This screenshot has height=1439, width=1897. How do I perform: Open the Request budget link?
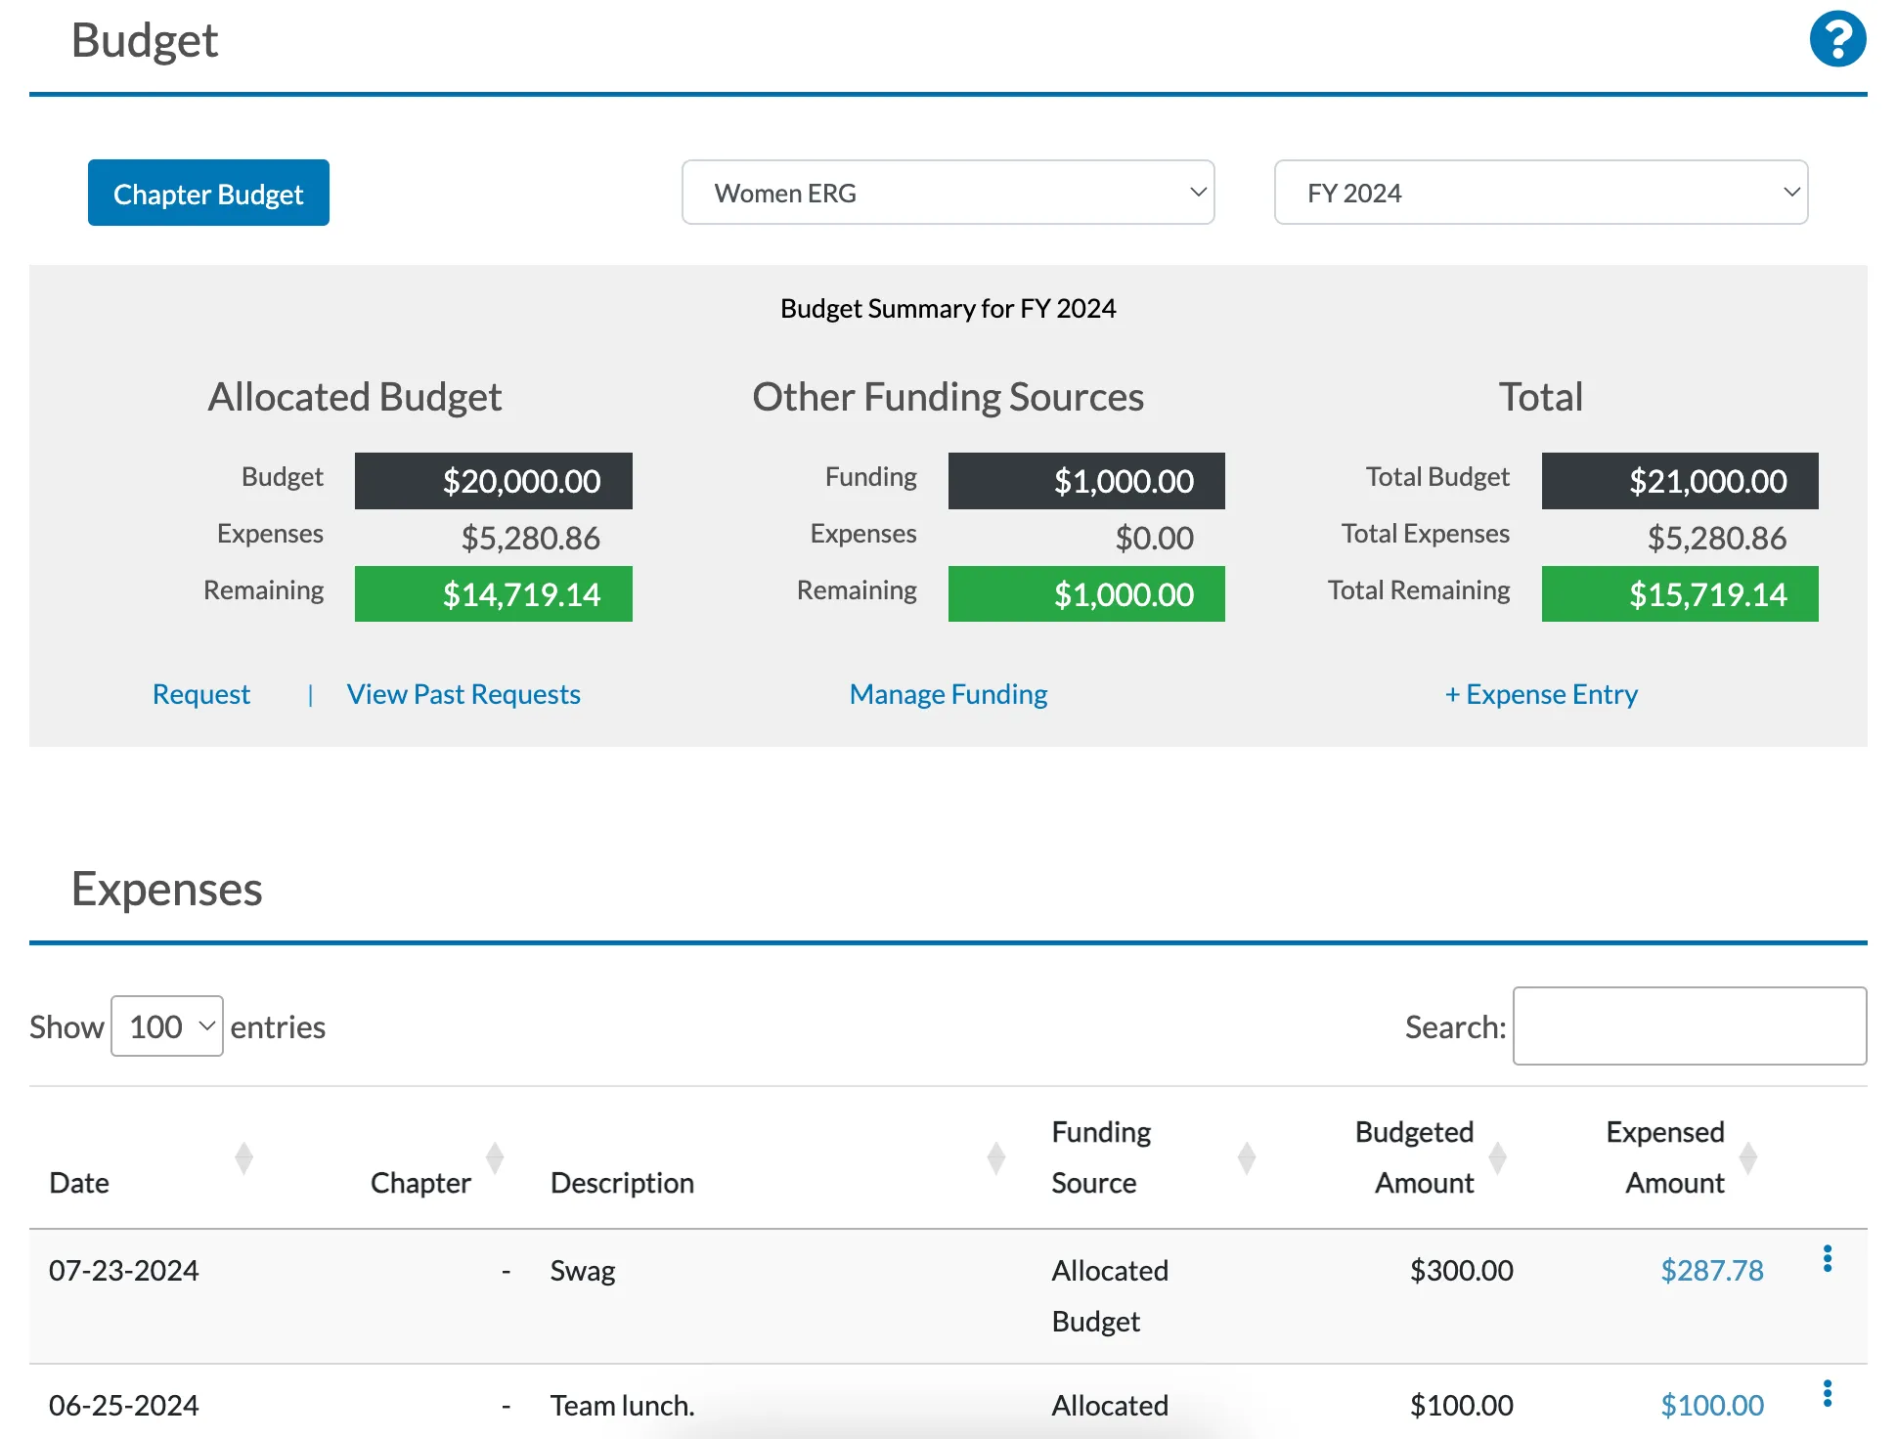tap(201, 694)
